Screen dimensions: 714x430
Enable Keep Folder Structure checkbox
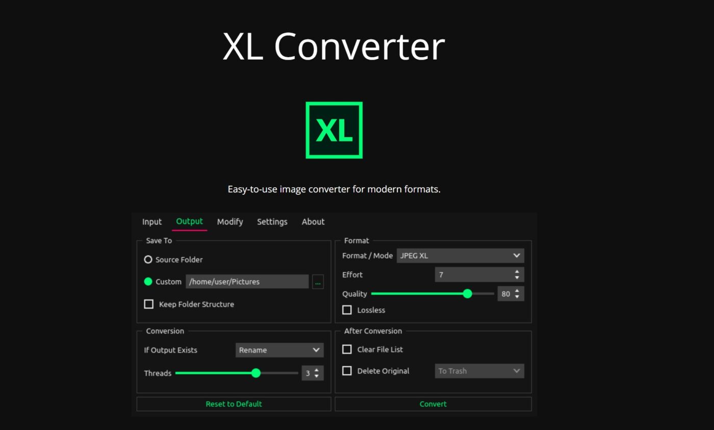[149, 304]
